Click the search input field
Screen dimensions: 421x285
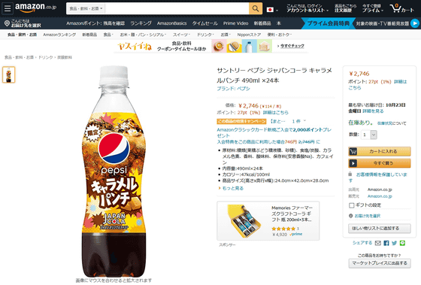pyautogui.click(x=177, y=8)
